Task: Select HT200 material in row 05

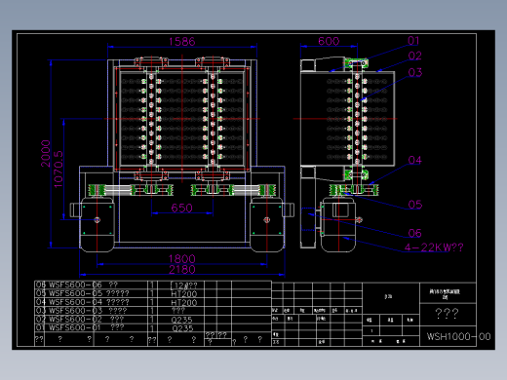Action: 184,294
